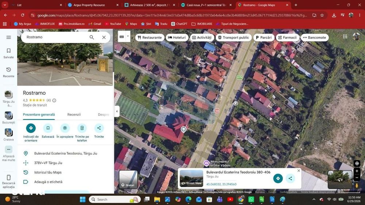Clear the Rostramo search box
Image resolution: width=365 pixels, height=205 pixels.
pos(104,37)
